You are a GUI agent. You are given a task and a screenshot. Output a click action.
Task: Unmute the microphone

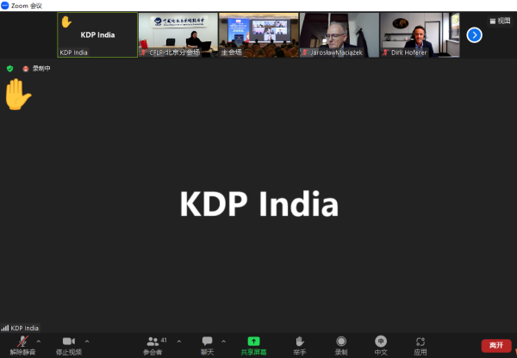coord(22,343)
